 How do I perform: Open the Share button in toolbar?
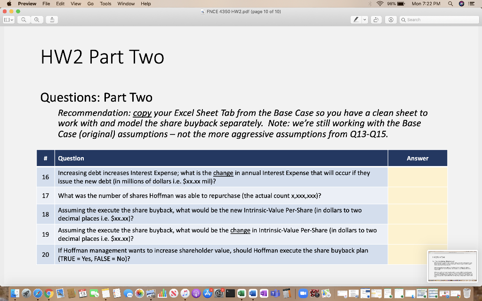[x=52, y=20]
